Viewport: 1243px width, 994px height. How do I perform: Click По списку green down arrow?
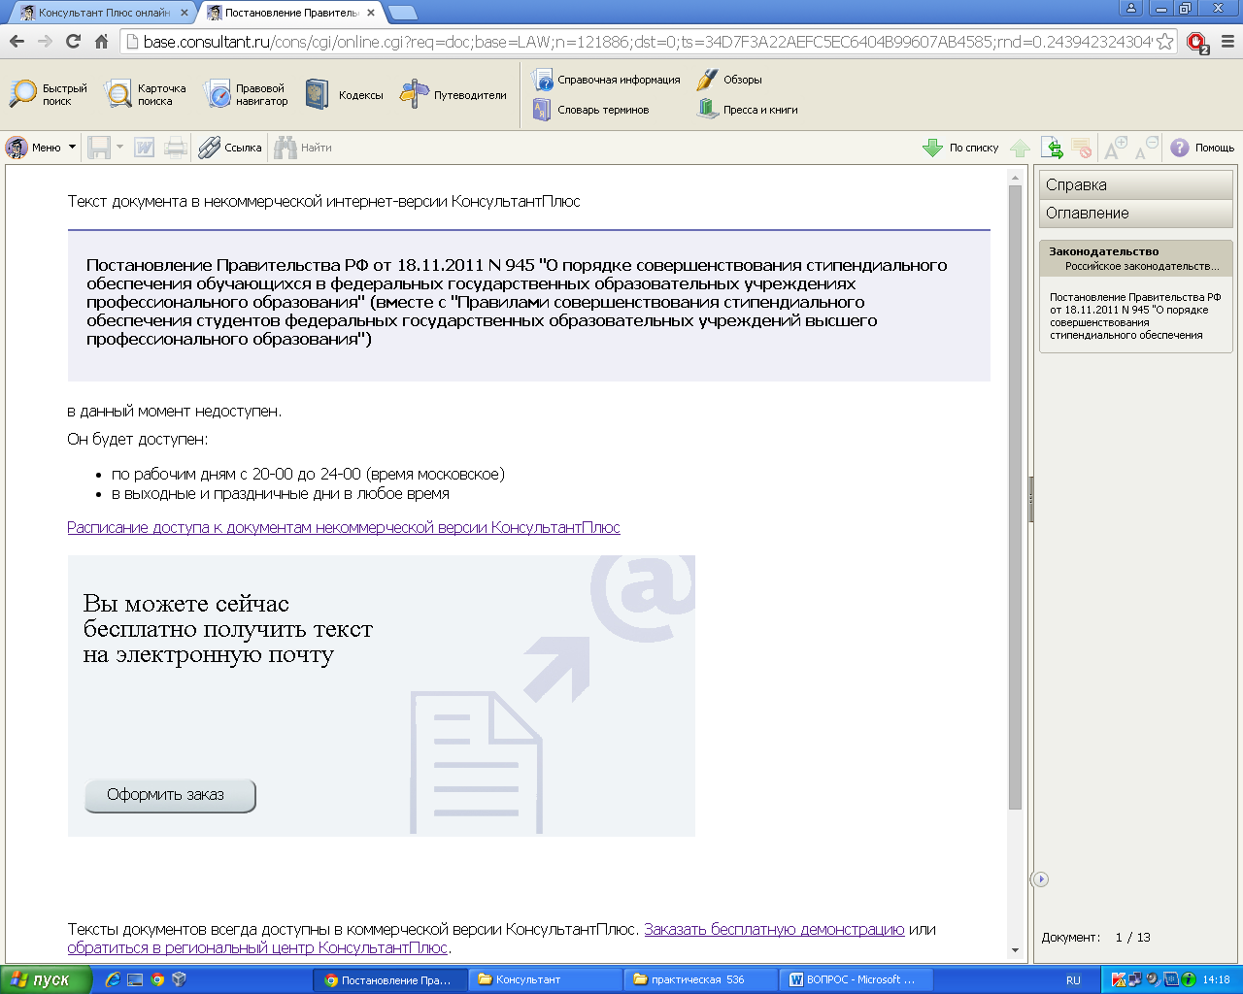pyautogui.click(x=960, y=148)
